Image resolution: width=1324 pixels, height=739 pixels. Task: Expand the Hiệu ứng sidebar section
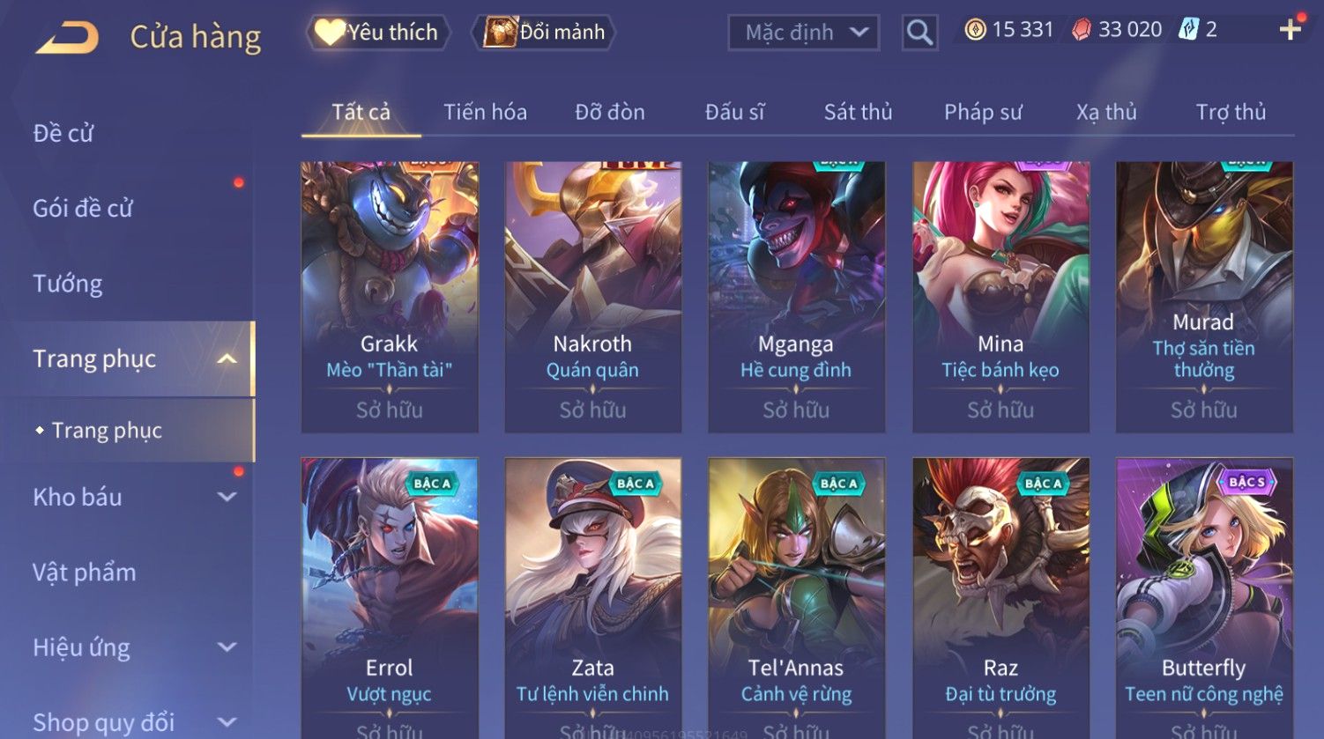227,647
